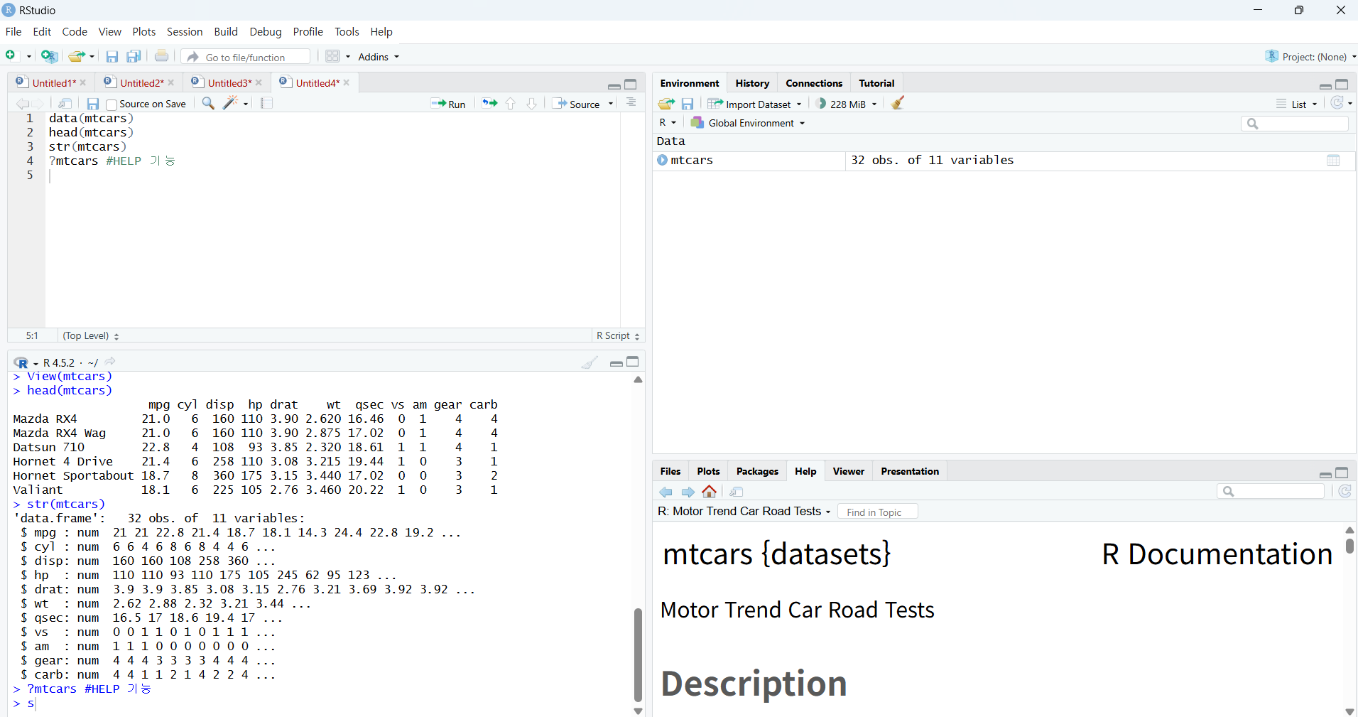
Task: Open the Tools menu
Action: pyautogui.click(x=347, y=32)
